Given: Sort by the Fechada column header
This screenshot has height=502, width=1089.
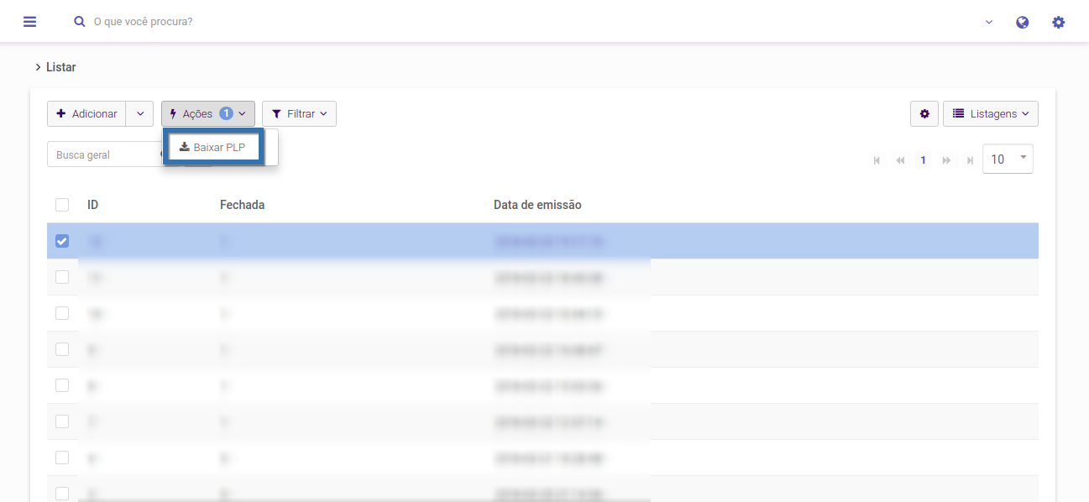Looking at the screenshot, I should [x=242, y=205].
